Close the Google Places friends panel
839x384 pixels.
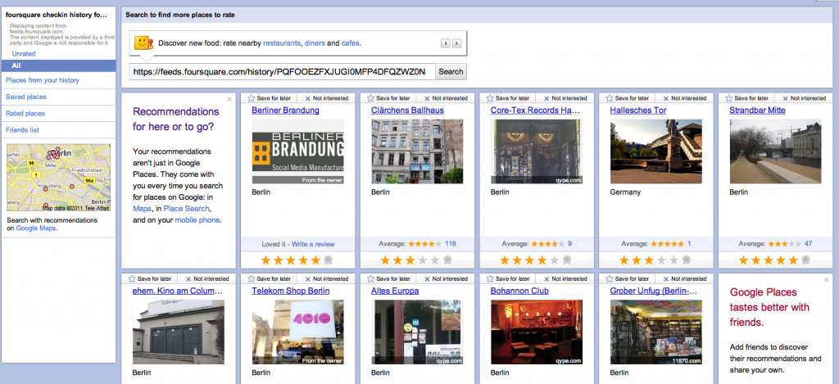(827, 280)
